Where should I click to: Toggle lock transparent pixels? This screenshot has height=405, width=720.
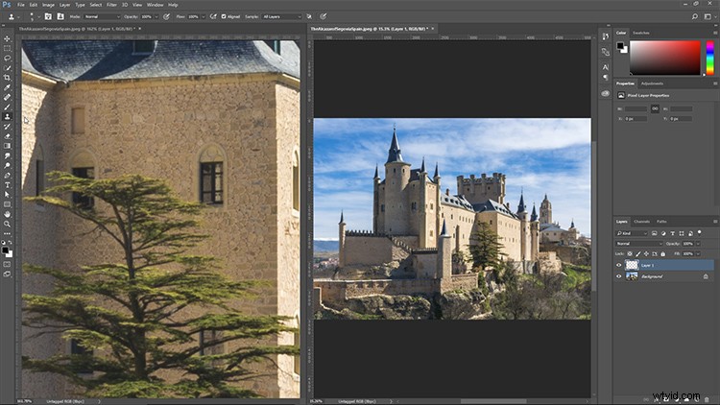[630, 254]
